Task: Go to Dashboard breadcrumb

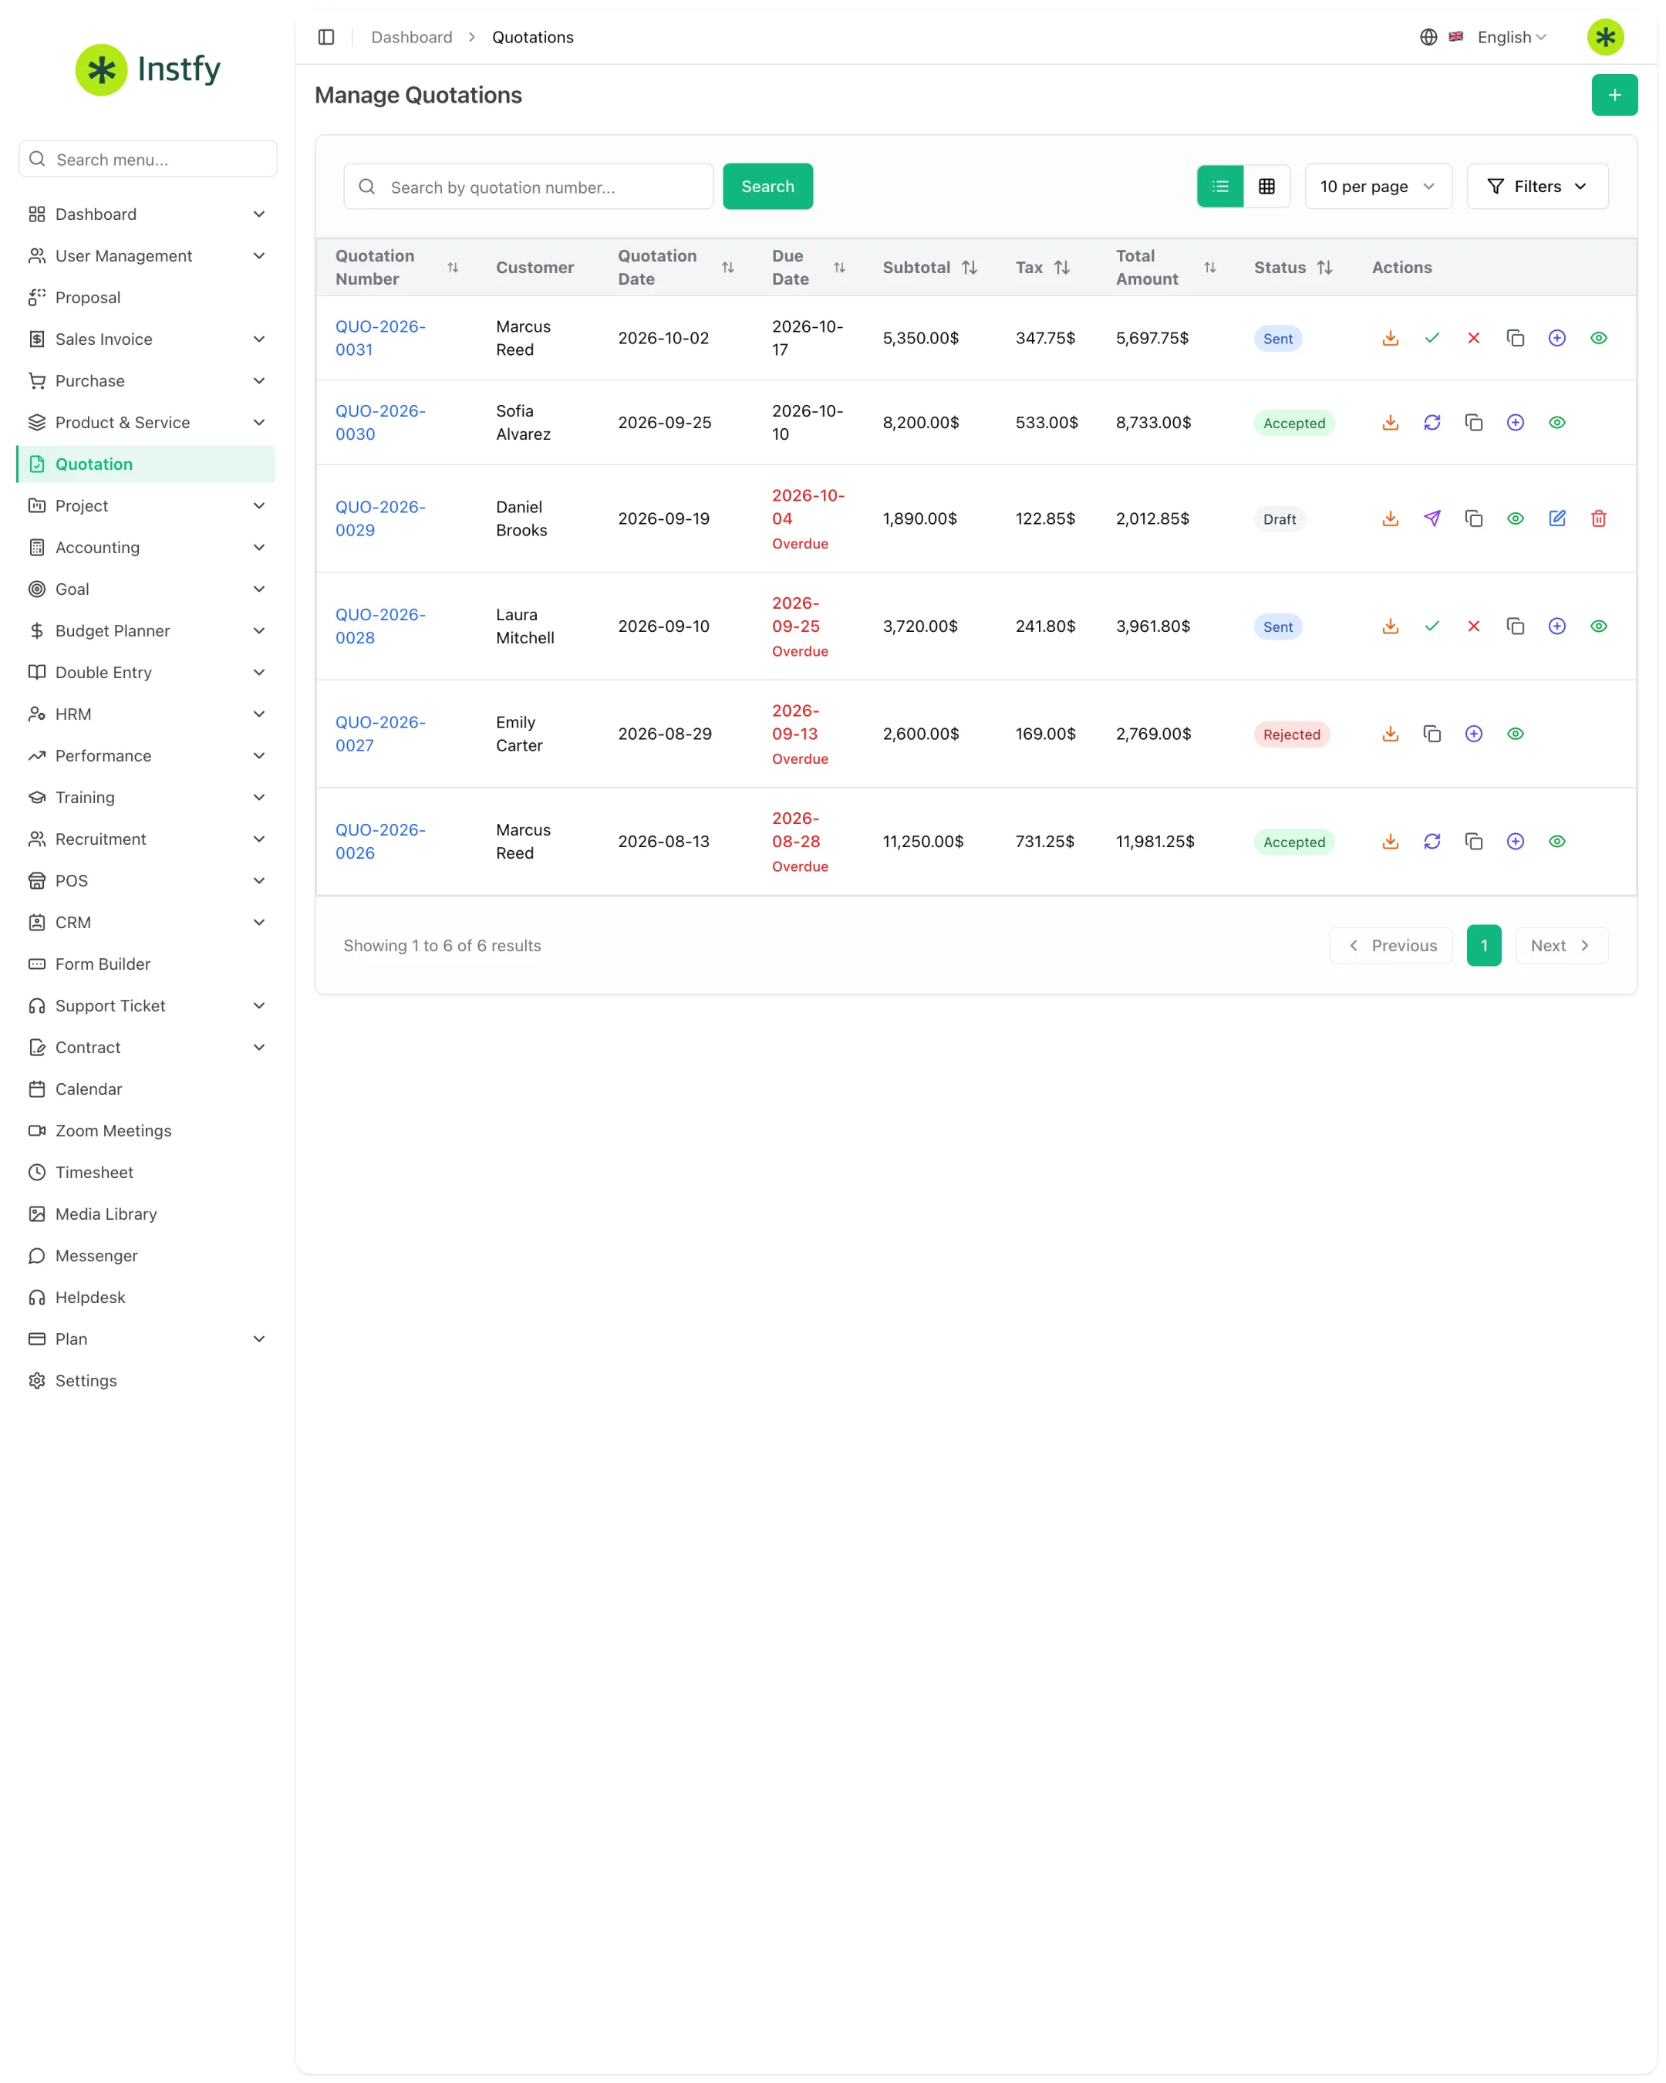Action: (x=411, y=37)
